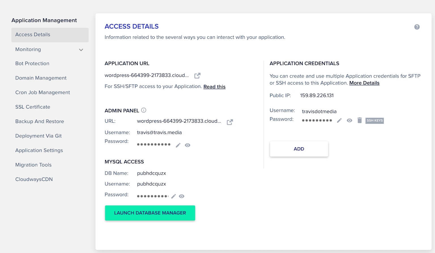Show application credentials password eye icon
This screenshot has width=435, height=253.
click(x=349, y=120)
